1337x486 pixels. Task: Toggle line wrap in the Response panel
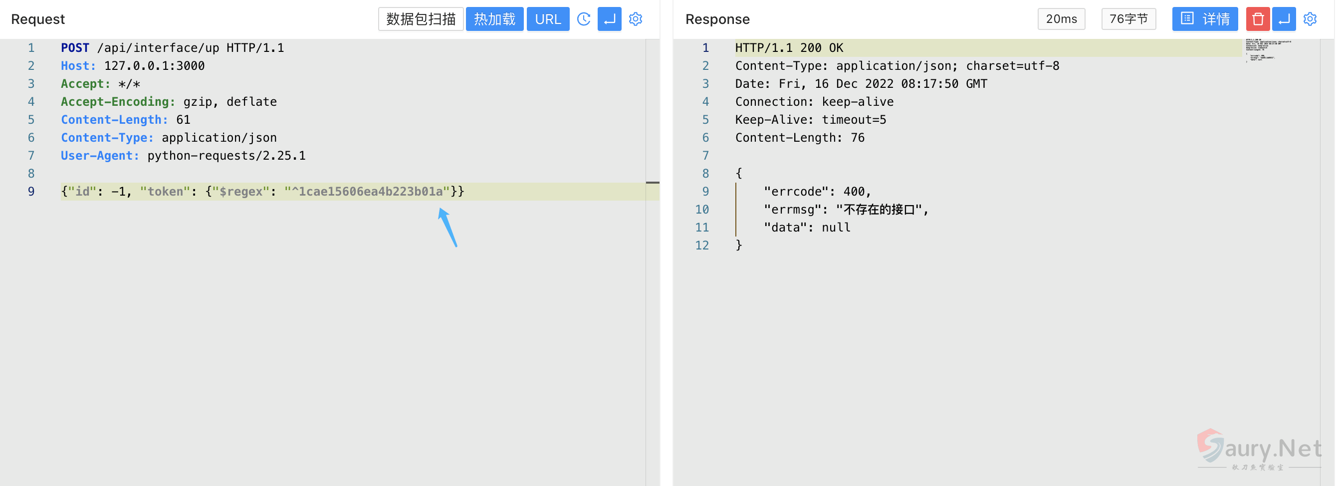[x=1284, y=19]
